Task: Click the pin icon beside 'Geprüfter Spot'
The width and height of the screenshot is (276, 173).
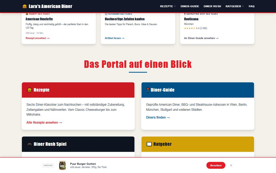Action: point(185,14)
